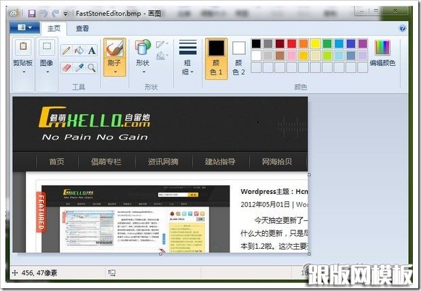Set 颜色 2 as active color
Screen dimensions: 421x291
pos(238,57)
